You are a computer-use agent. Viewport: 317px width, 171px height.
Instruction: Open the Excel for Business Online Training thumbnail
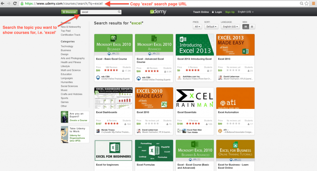point(235,151)
